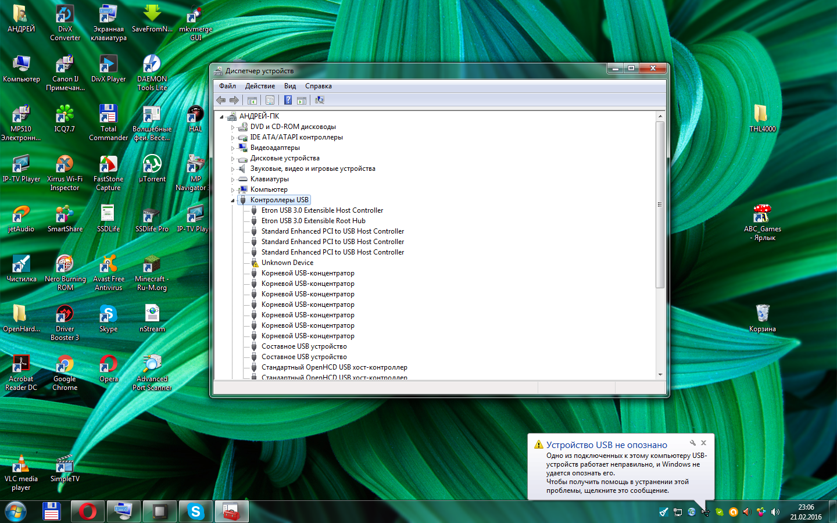Image resolution: width=837 pixels, height=523 pixels.
Task: Click the scan for hardware changes toolbar icon
Action: [x=319, y=100]
